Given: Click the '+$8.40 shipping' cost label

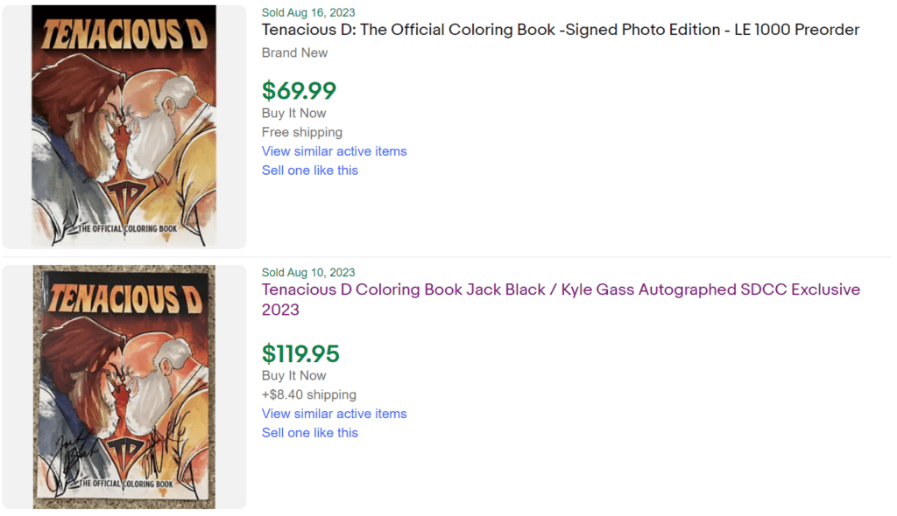Looking at the screenshot, I should click(x=308, y=394).
